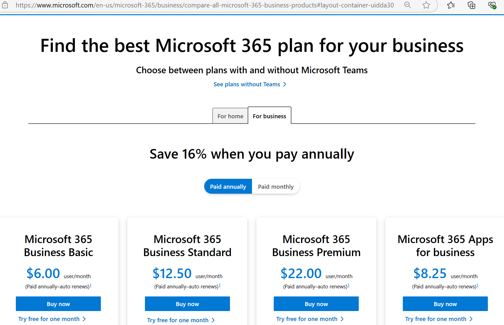Buy now for Business Premium plan

[x=316, y=304]
